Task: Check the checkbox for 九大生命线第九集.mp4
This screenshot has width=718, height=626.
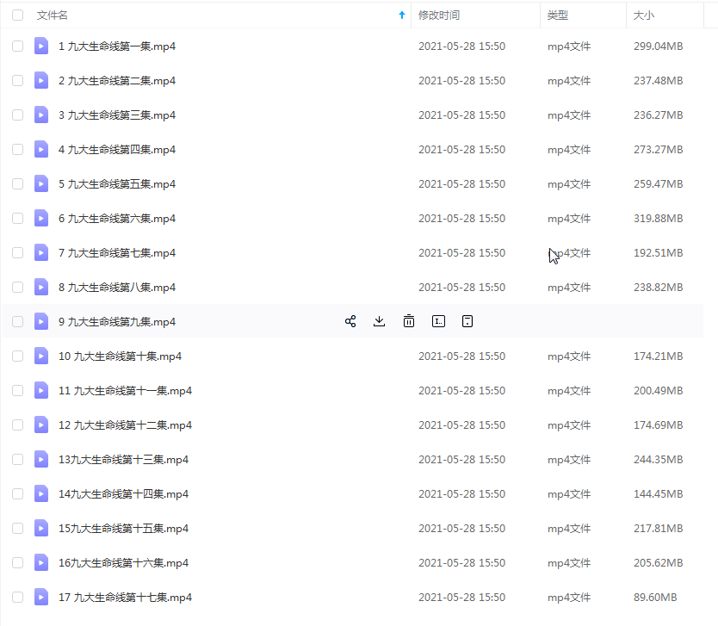Action: pyautogui.click(x=17, y=321)
